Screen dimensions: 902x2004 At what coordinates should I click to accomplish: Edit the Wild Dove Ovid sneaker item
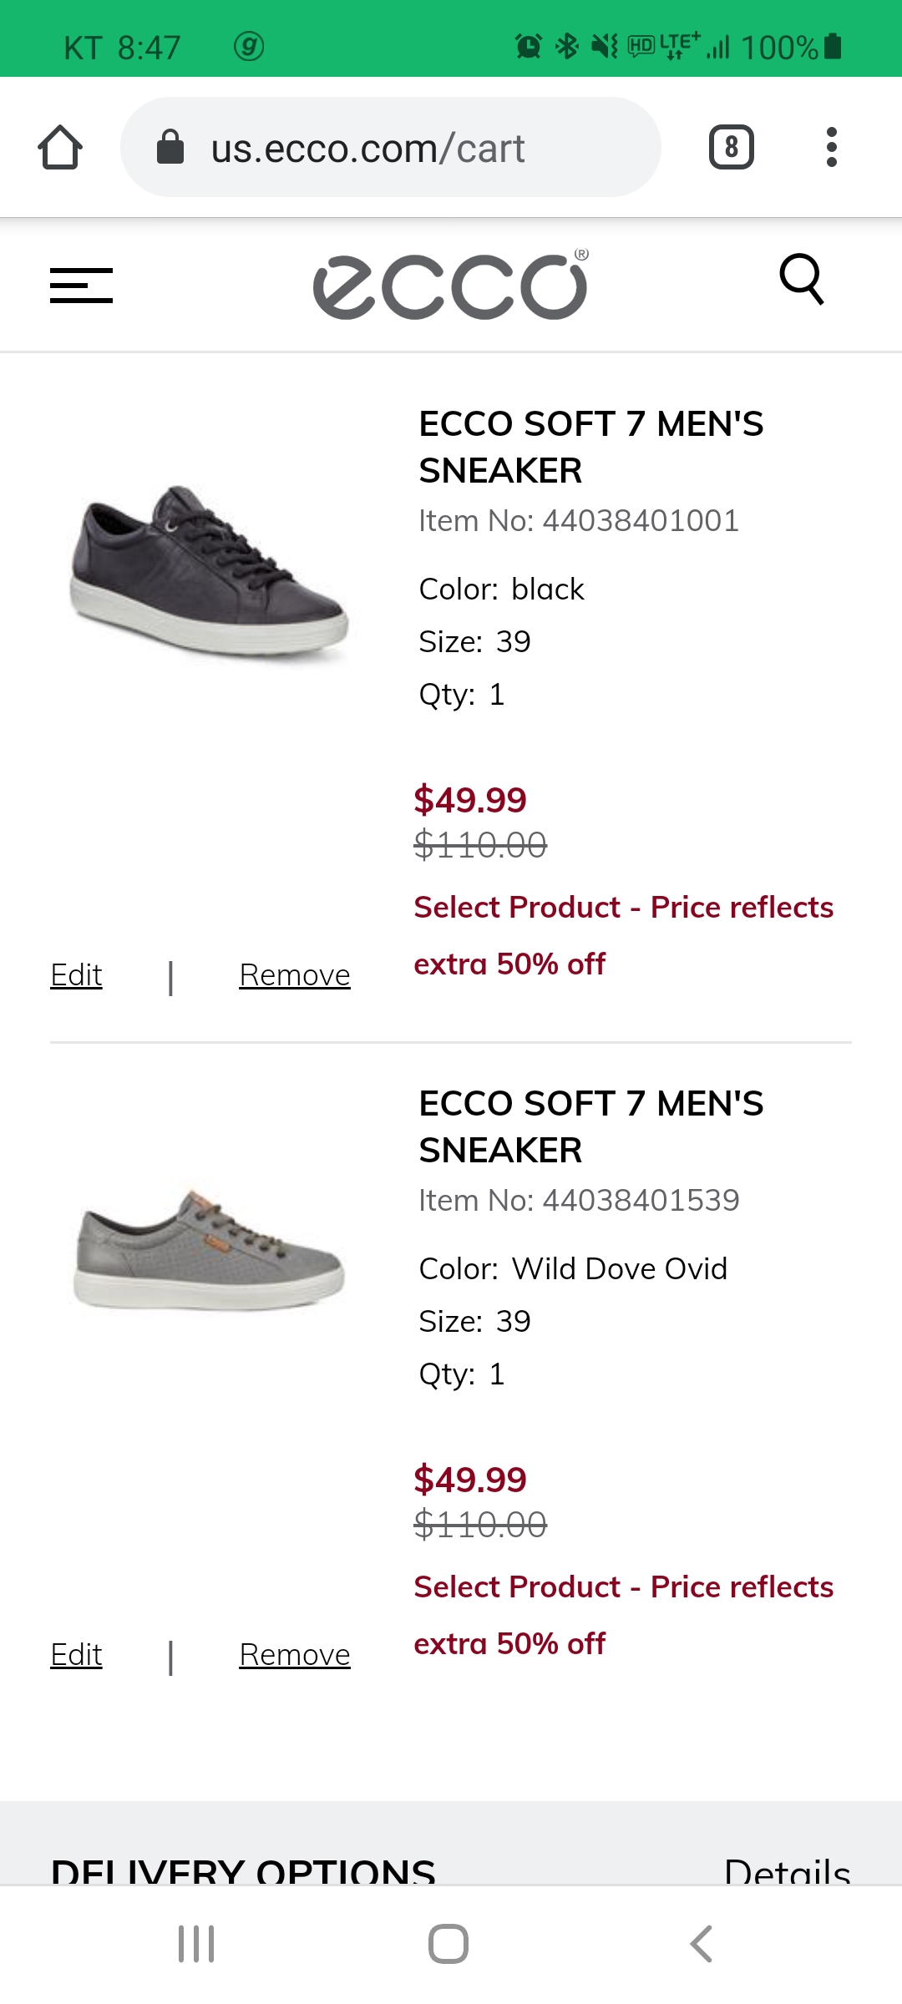tap(76, 1654)
